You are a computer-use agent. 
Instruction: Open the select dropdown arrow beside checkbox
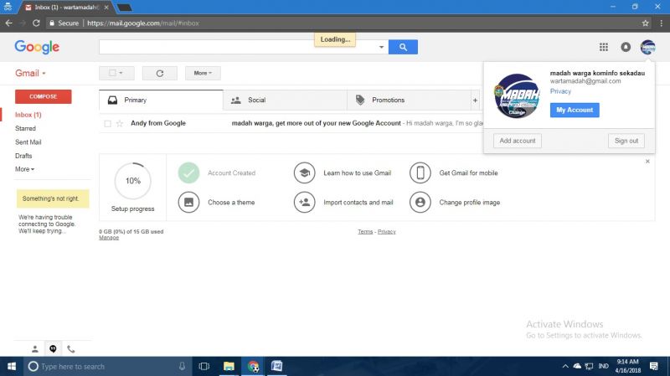click(121, 73)
